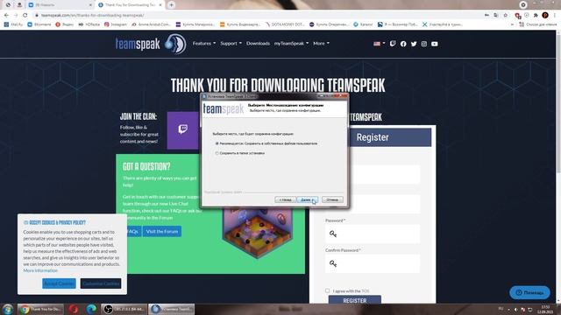Expand the myTeamSpeak dropdown menu

(291, 43)
